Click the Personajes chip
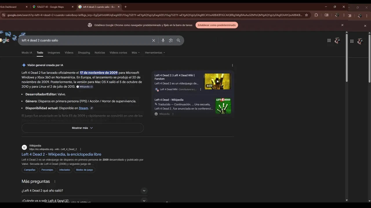This screenshot has width=371, height=208. click(x=47, y=170)
